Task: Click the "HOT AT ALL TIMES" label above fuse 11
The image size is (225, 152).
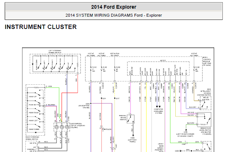Action: 91,55
